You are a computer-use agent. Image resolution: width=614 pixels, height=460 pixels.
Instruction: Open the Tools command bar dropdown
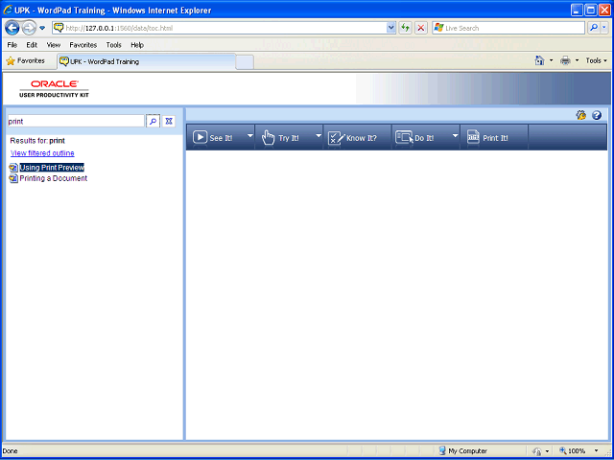596,60
